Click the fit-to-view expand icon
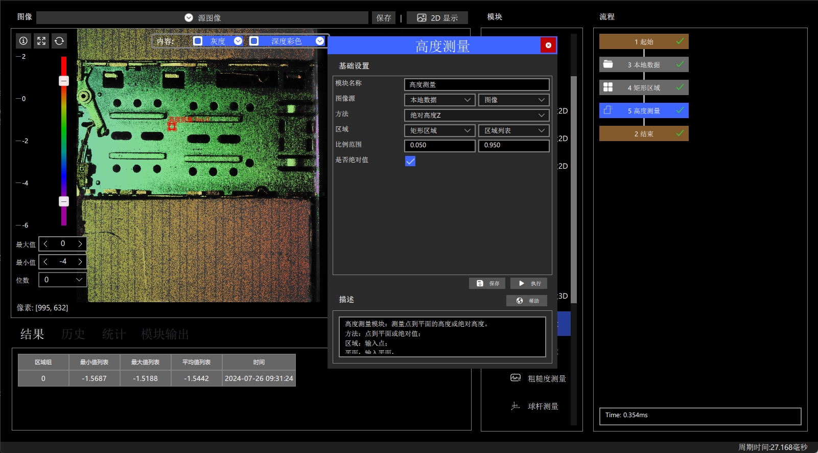Image resolution: width=818 pixels, height=453 pixels. 41,41
